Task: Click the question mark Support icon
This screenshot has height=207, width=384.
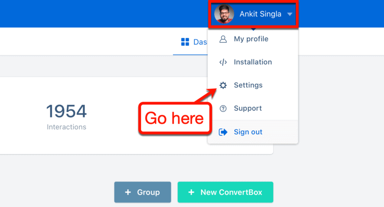Action: pos(223,108)
